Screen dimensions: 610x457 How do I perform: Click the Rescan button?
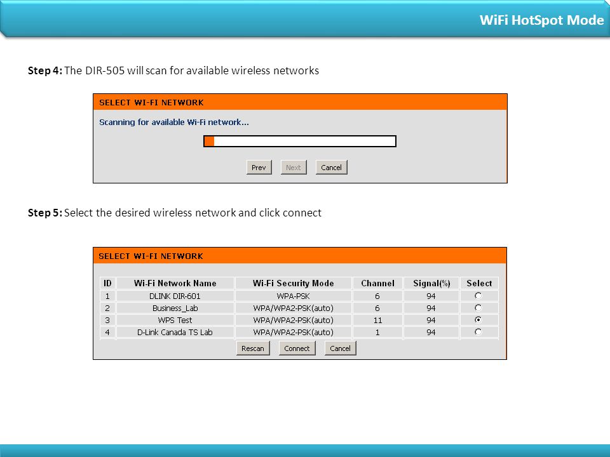(253, 348)
